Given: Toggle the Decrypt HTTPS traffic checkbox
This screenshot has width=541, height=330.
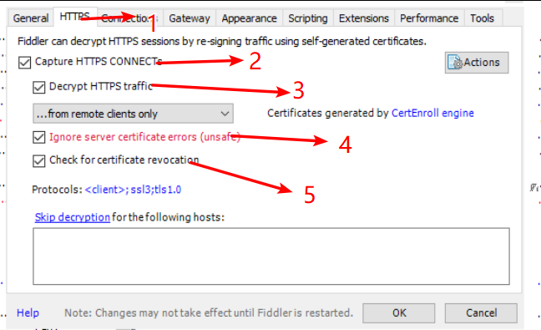Looking at the screenshot, I should [39, 87].
